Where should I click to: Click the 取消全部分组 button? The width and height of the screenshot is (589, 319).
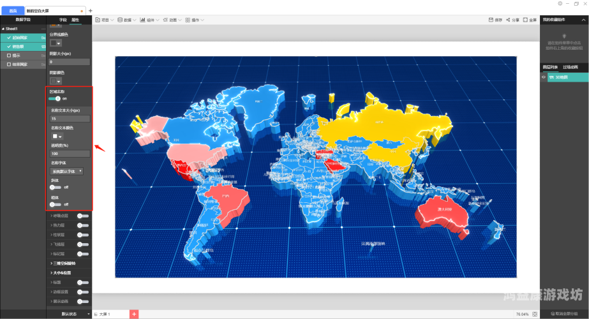coord(564,314)
